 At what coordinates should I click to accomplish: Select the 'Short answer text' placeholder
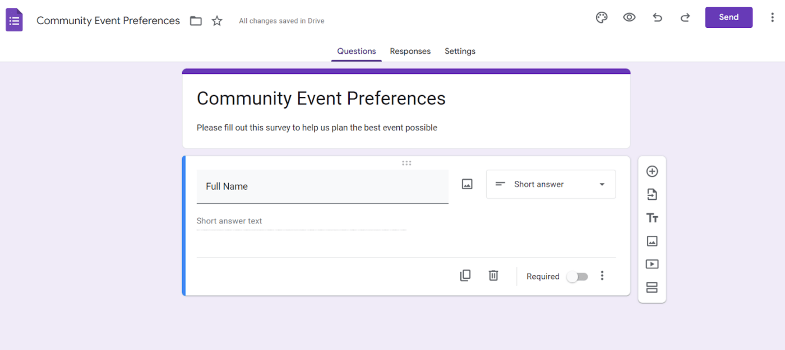click(x=229, y=221)
